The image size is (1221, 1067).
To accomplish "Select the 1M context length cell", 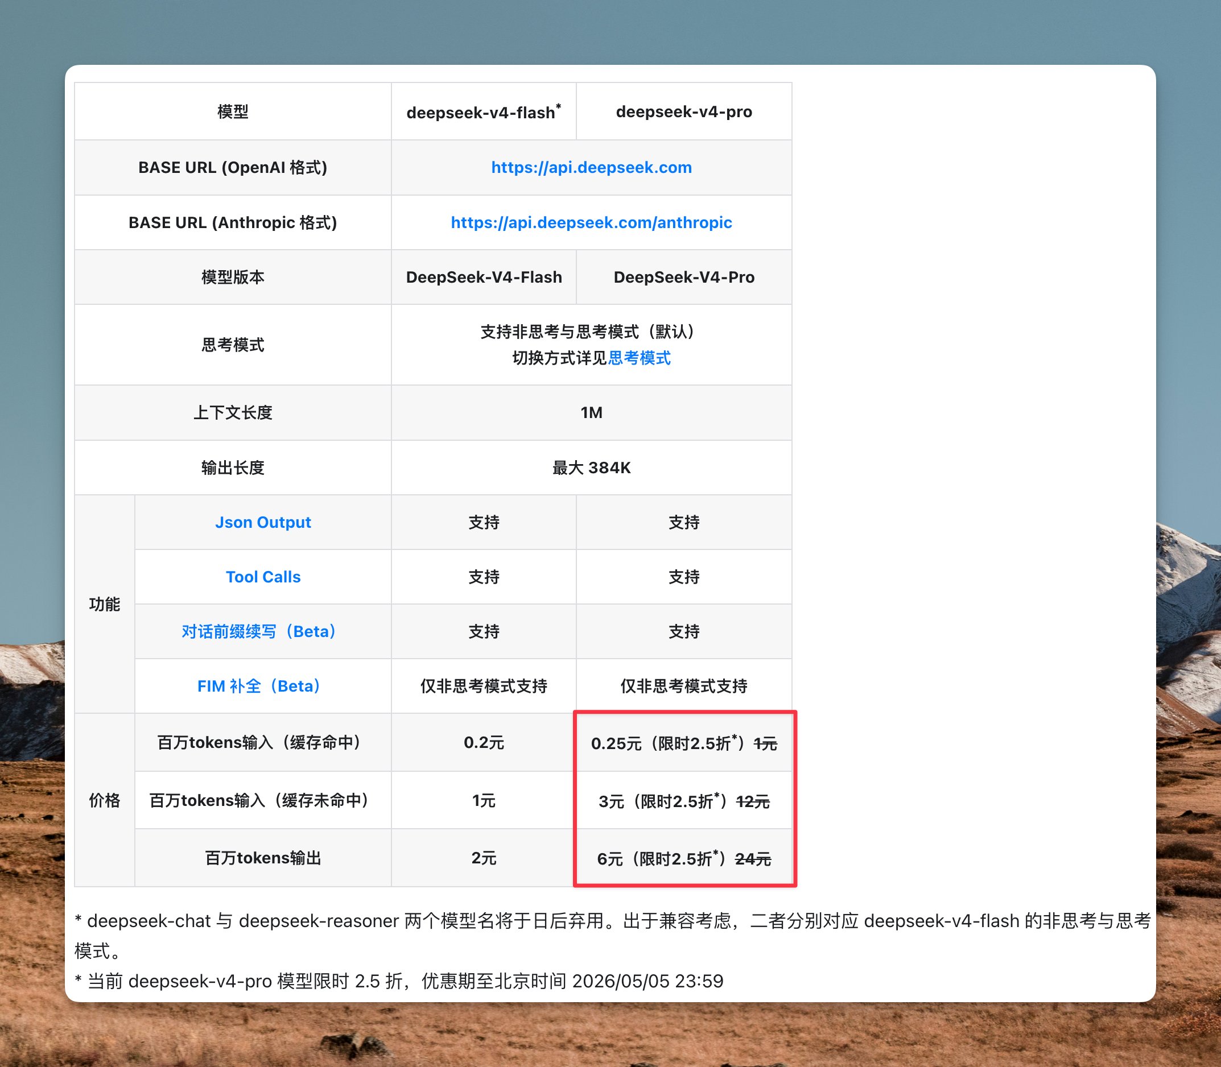I will pos(591,412).
